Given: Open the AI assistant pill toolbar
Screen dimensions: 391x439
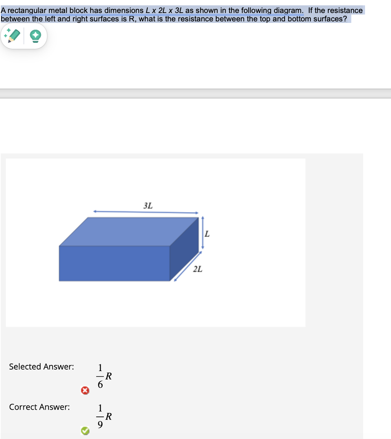Looking at the screenshot, I should click(24, 36).
